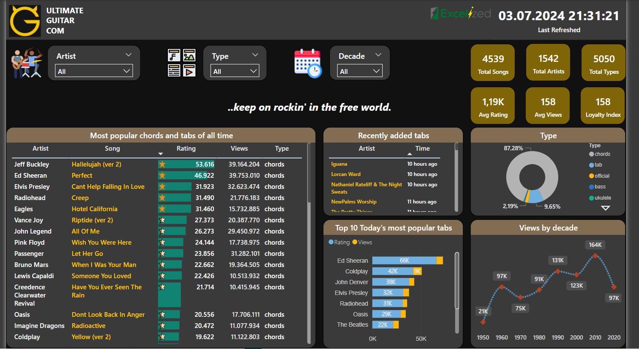Viewport: 639px width, 349px height.
Task: Click the scrollbar of Top 10 chart
Action: coord(457,280)
